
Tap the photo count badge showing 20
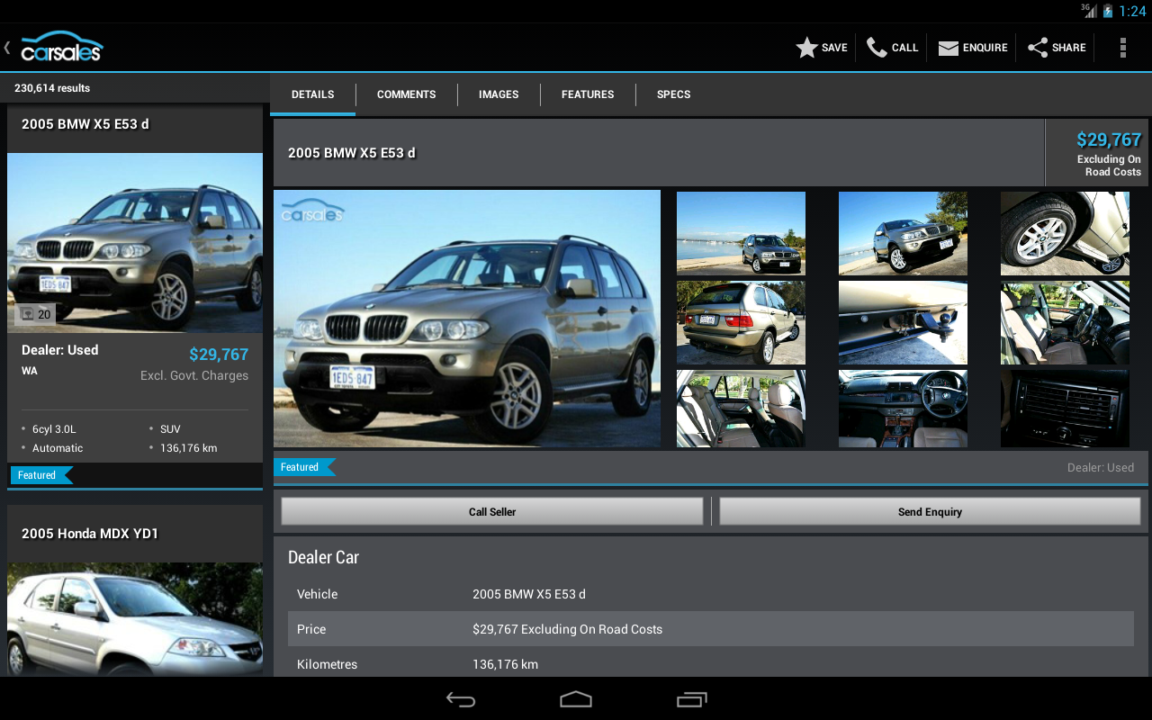[x=36, y=313]
